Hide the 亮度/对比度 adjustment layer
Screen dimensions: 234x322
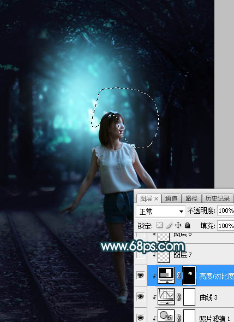140,275
